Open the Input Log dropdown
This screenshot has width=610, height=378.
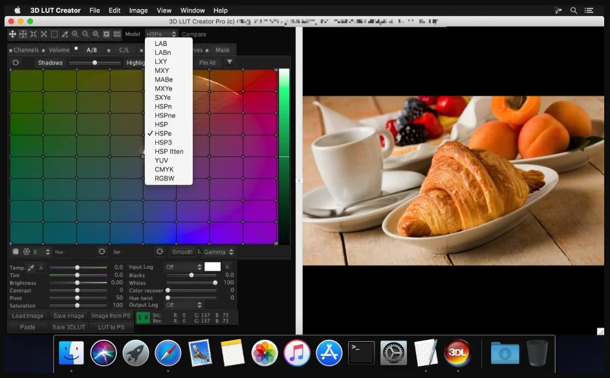[x=184, y=267]
